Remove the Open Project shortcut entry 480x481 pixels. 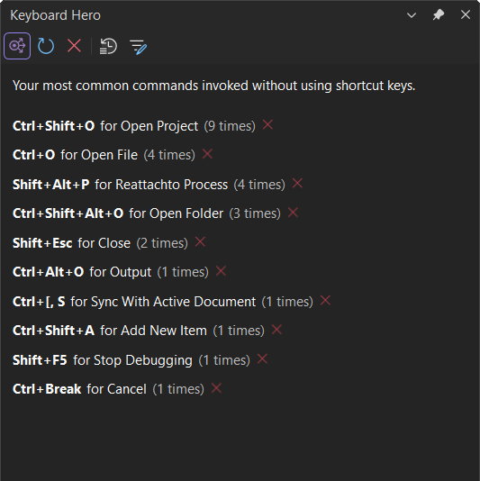[267, 125]
